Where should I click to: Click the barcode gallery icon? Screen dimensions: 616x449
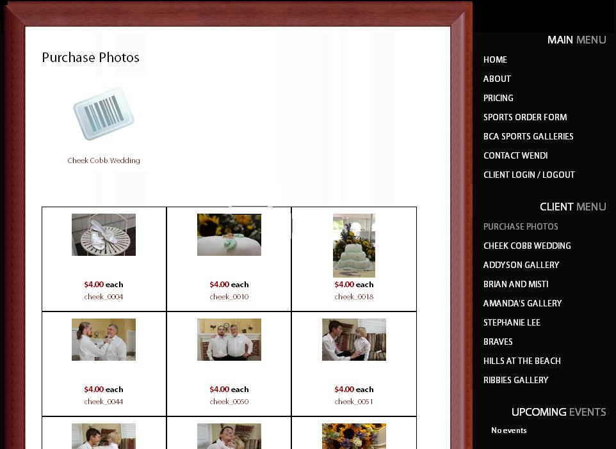click(x=104, y=114)
